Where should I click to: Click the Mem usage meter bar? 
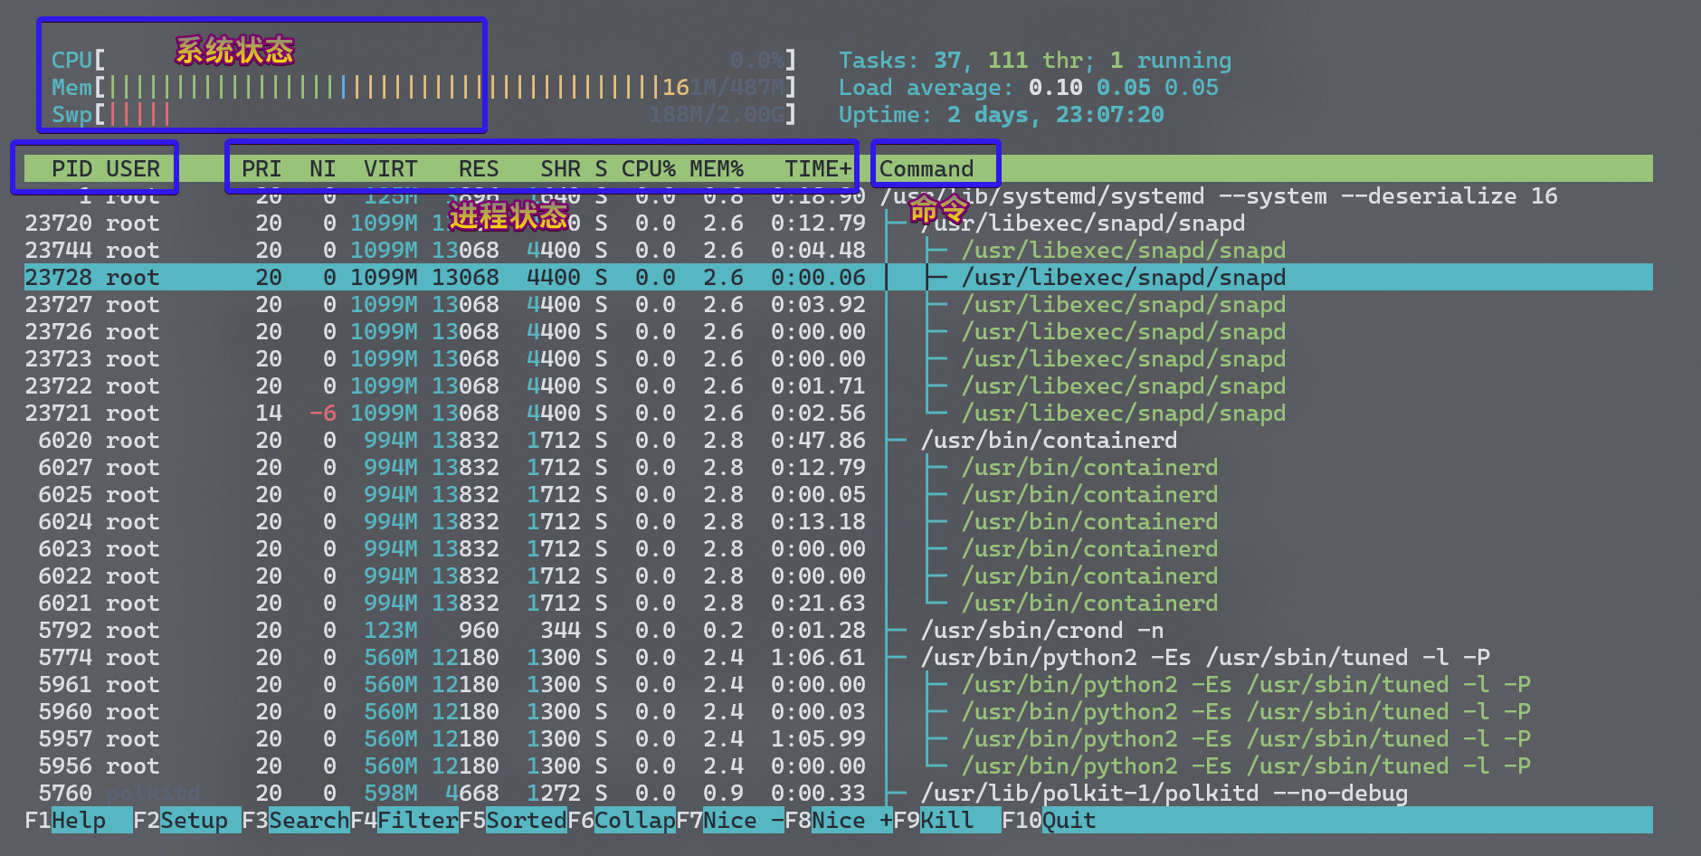click(389, 88)
